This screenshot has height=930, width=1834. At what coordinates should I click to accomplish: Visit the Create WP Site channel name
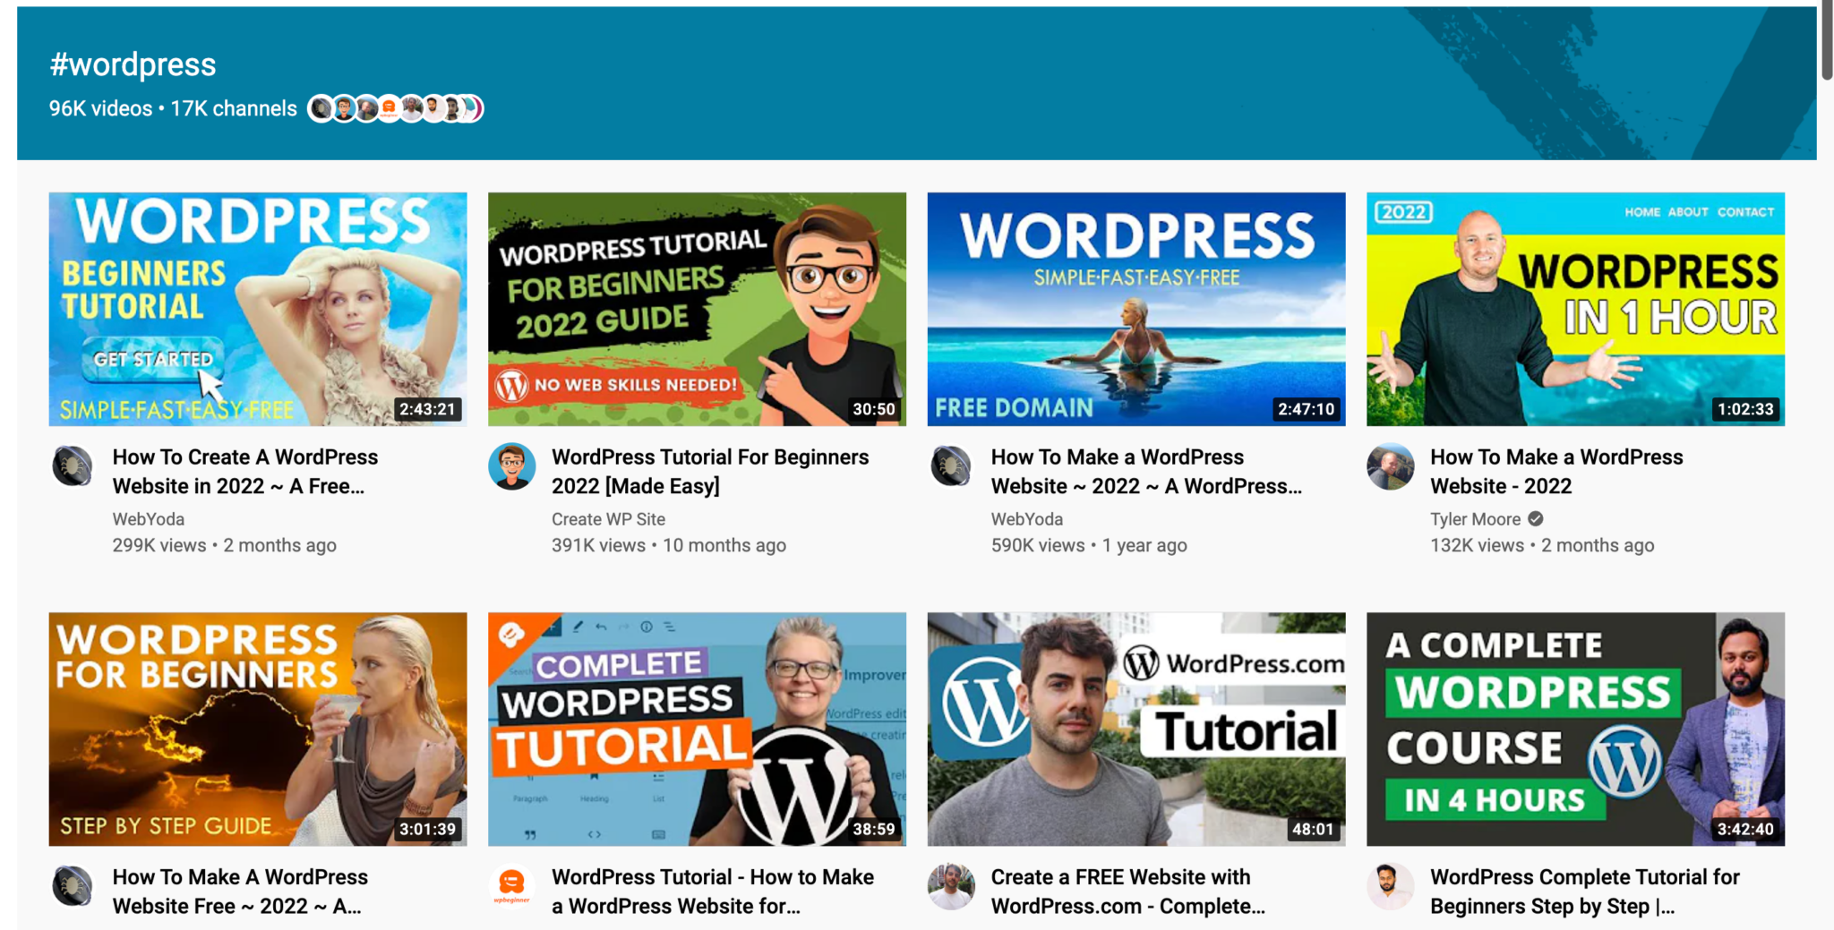point(608,519)
